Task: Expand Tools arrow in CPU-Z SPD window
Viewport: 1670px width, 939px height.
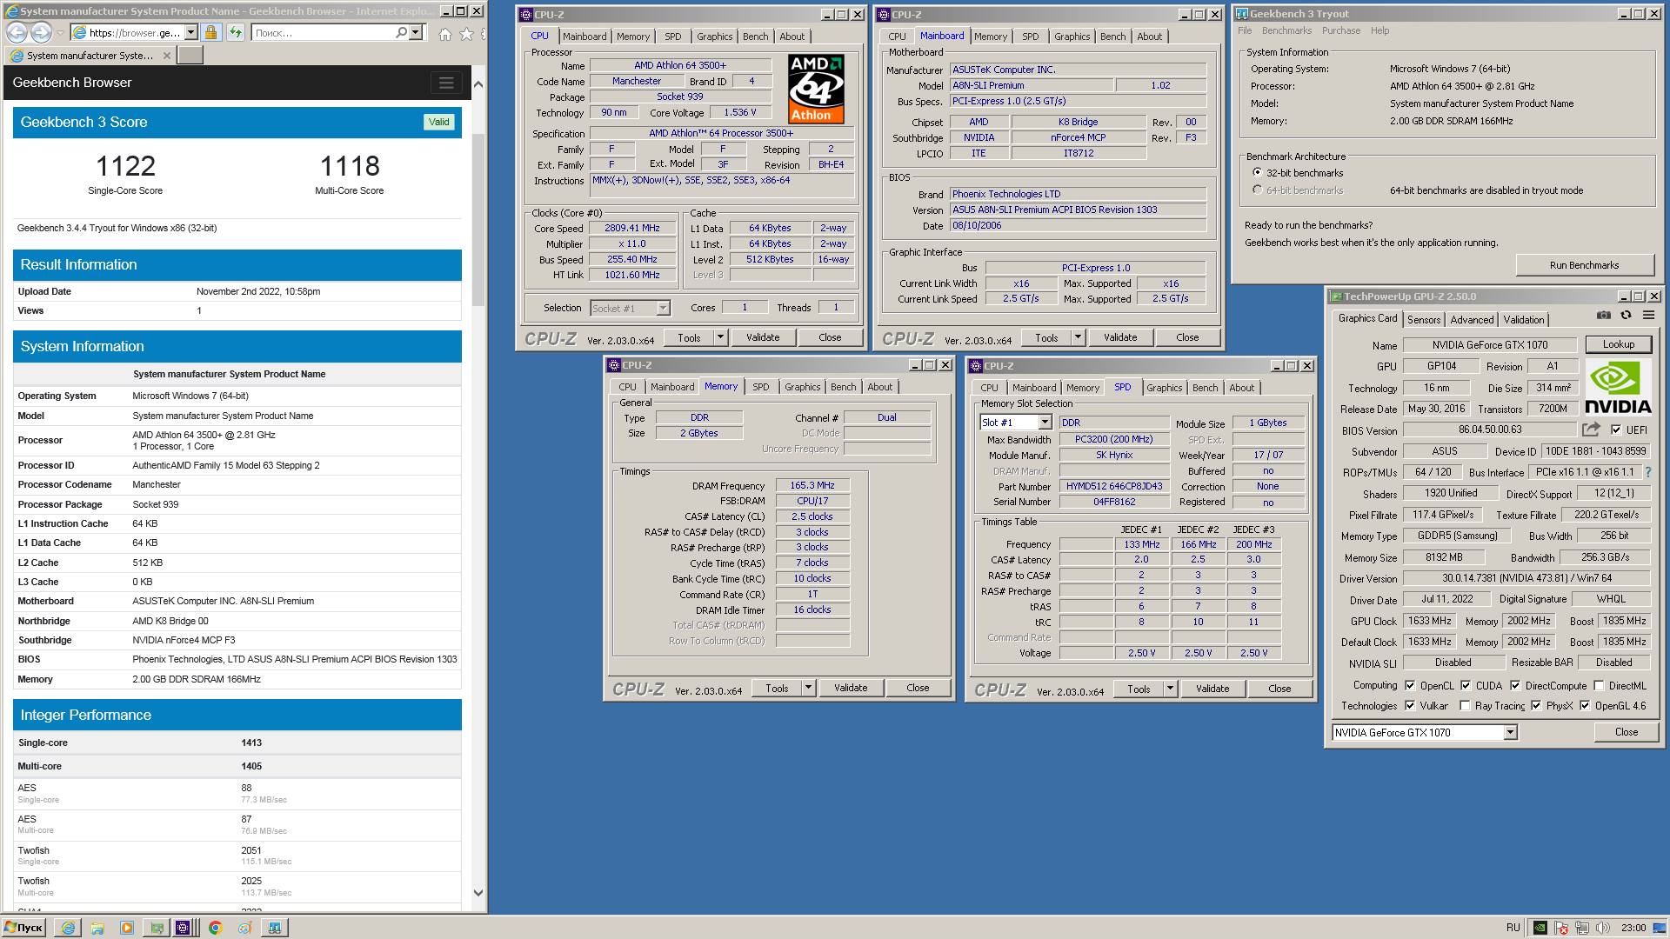Action: pos(1170,689)
